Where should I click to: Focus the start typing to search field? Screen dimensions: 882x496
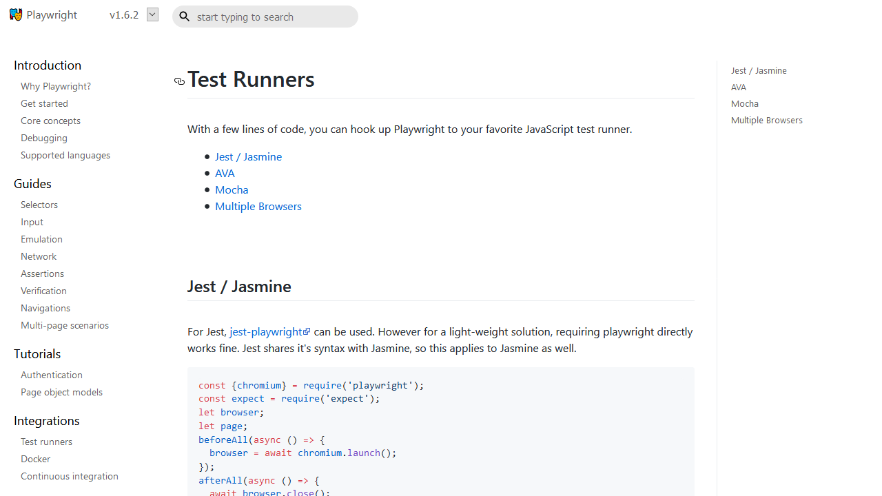[265, 17]
